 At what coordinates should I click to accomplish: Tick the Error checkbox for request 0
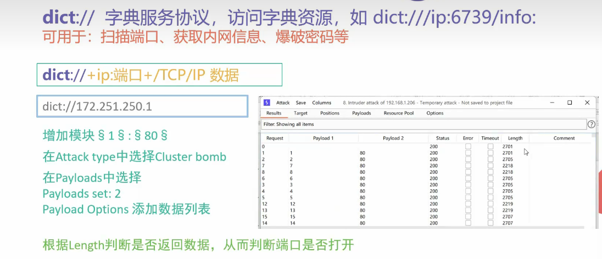[x=468, y=147]
